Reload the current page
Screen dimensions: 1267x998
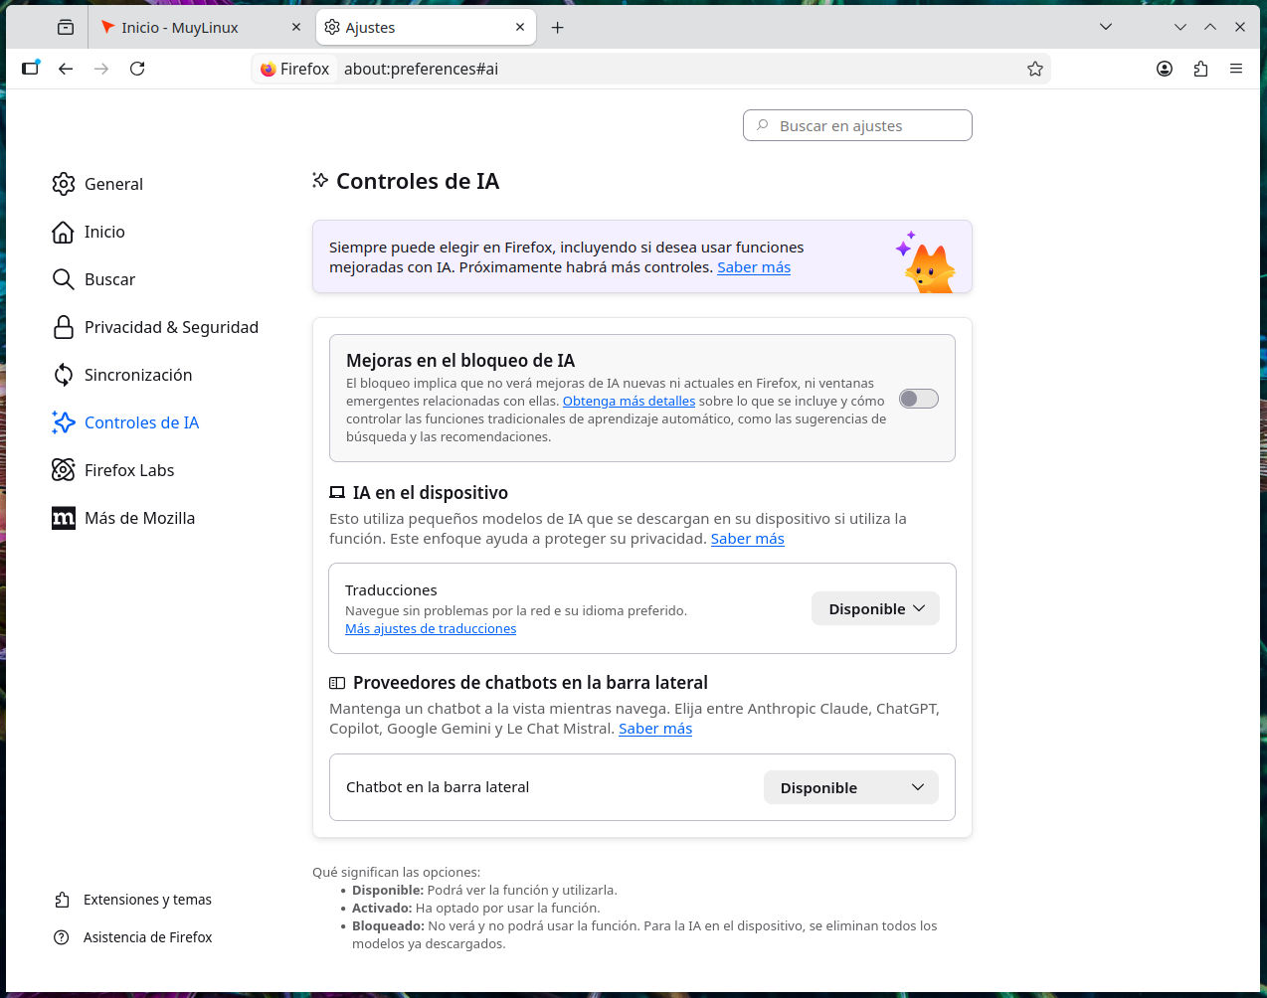[x=137, y=69]
